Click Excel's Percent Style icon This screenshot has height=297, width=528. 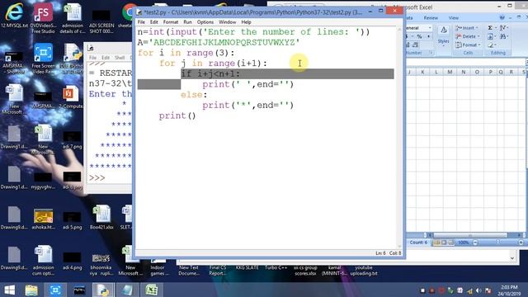(419, 36)
